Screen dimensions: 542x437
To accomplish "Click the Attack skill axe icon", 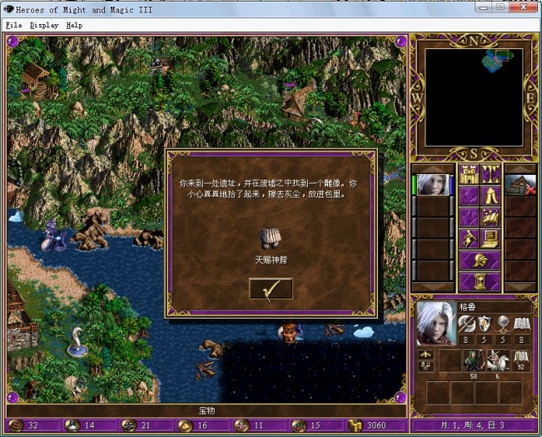I will click(x=466, y=325).
